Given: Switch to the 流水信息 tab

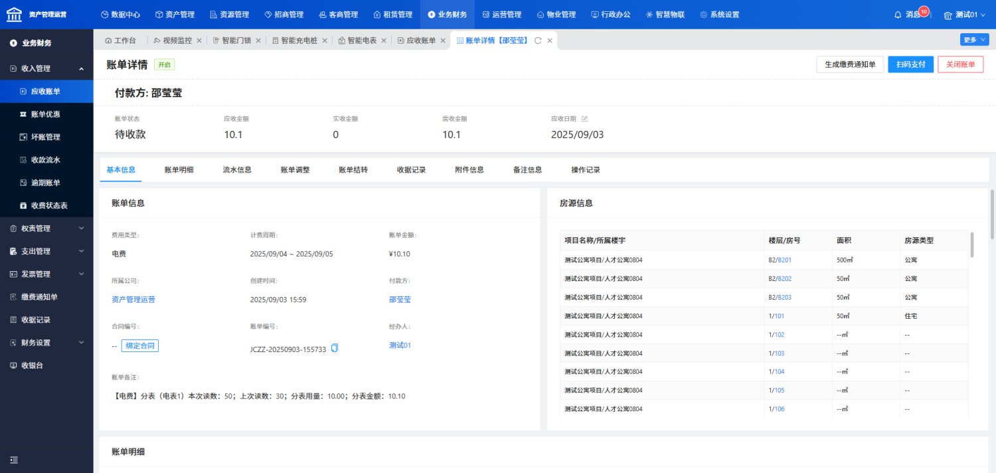Looking at the screenshot, I should [x=237, y=169].
